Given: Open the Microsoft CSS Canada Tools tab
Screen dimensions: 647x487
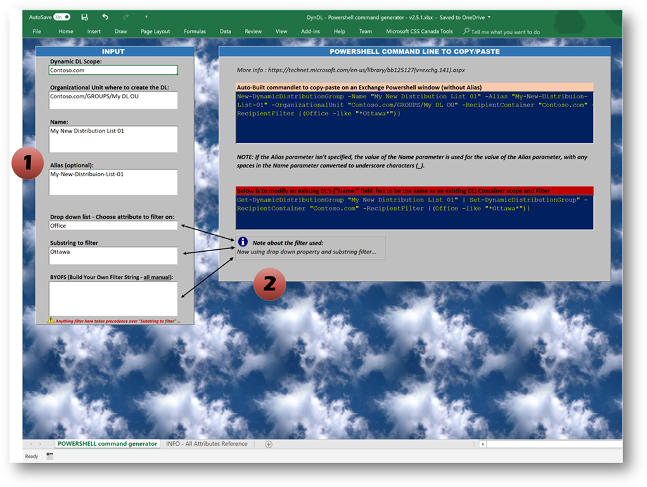Looking at the screenshot, I should tap(420, 31).
